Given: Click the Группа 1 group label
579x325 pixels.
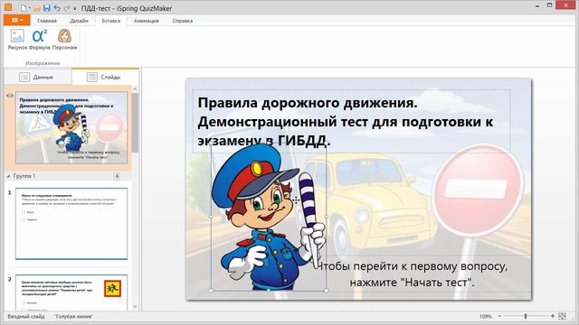Looking at the screenshot, I should (x=24, y=176).
